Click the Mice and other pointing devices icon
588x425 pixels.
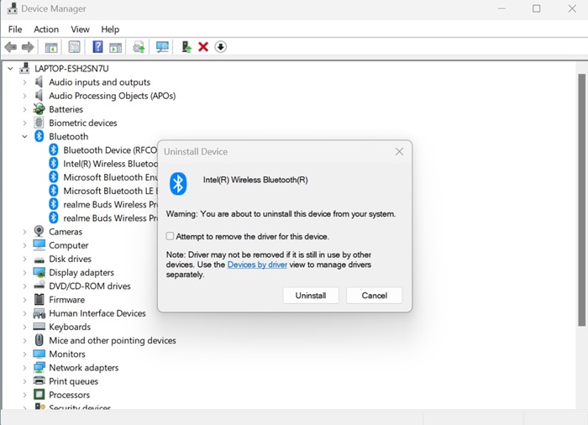point(39,340)
